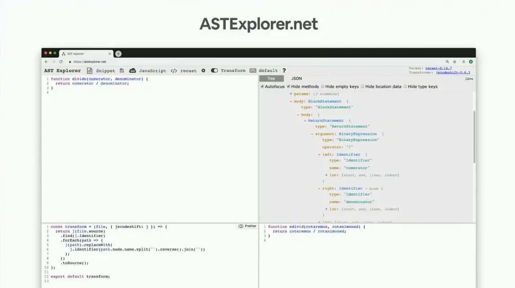Bookmark the page with the star

pyautogui.click(x=454, y=62)
